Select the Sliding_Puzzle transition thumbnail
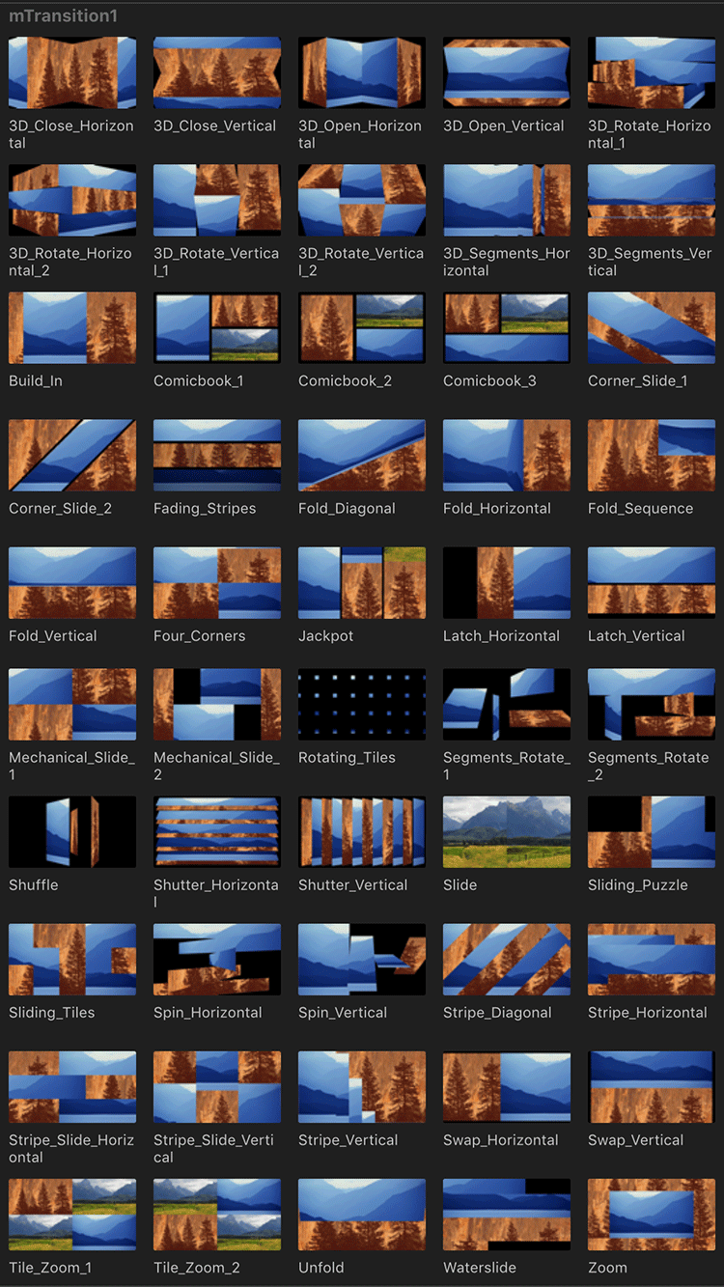This screenshot has height=1287, width=724. [x=652, y=831]
